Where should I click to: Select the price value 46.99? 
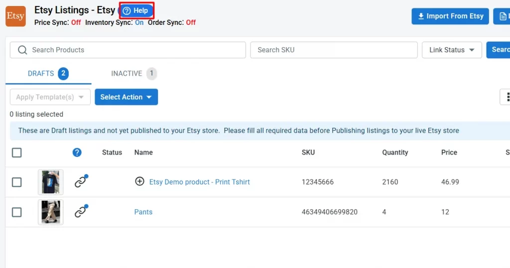pos(450,182)
